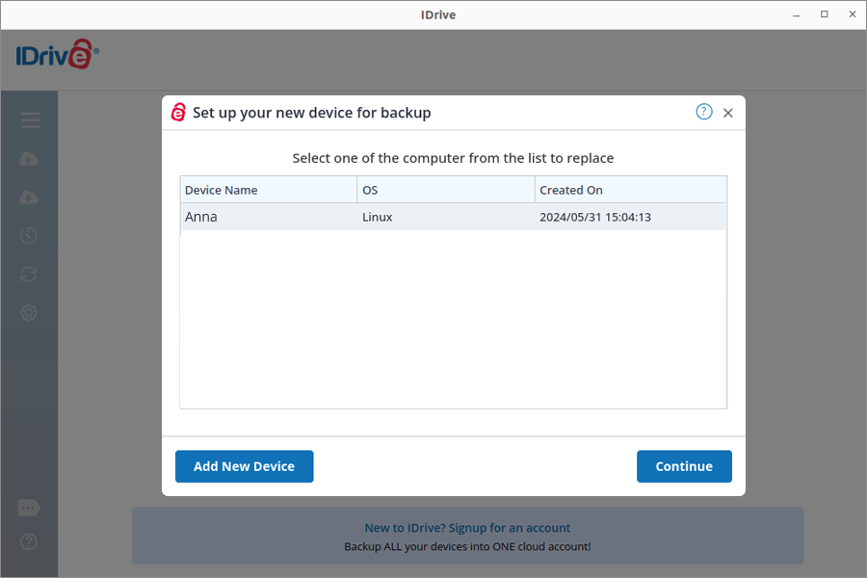The image size is (867, 578).
Task: Click the feedback chat bubble icon
Action: click(29, 508)
